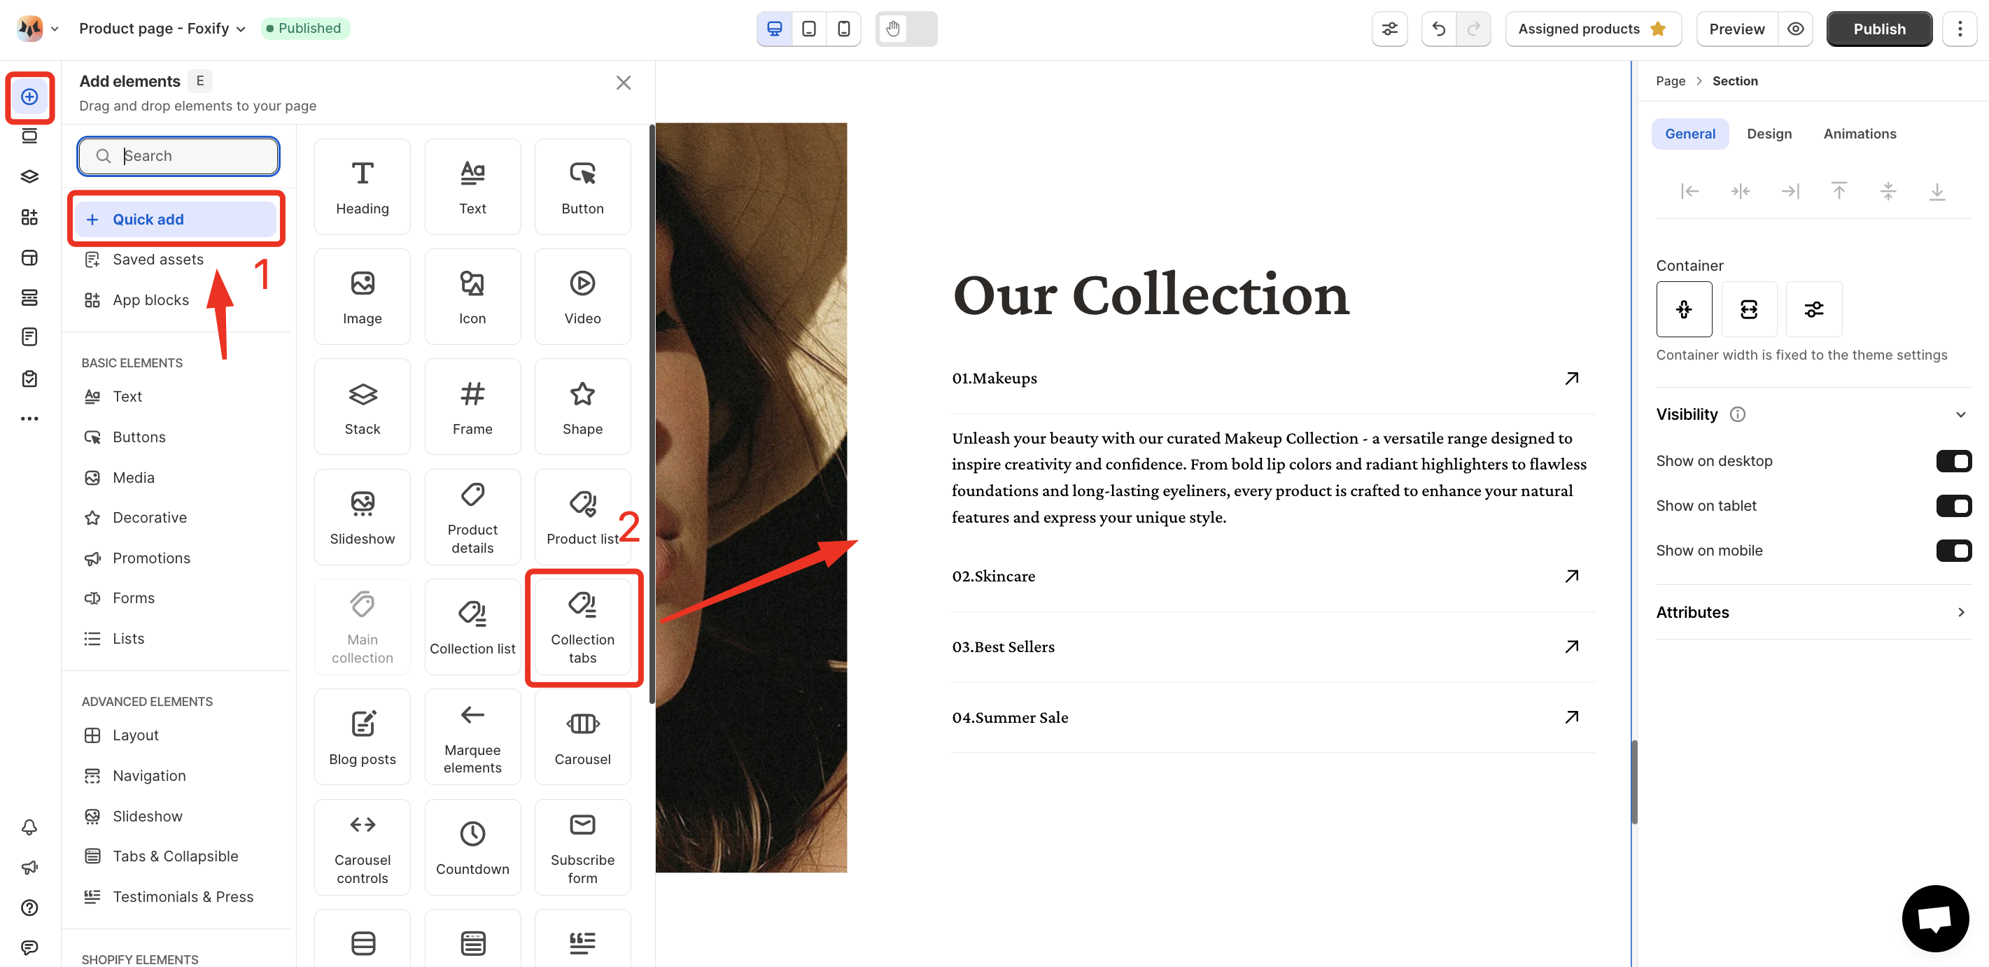Screen dimensions: 1989x967
Task: Switch to mobile device preview
Action: (844, 29)
